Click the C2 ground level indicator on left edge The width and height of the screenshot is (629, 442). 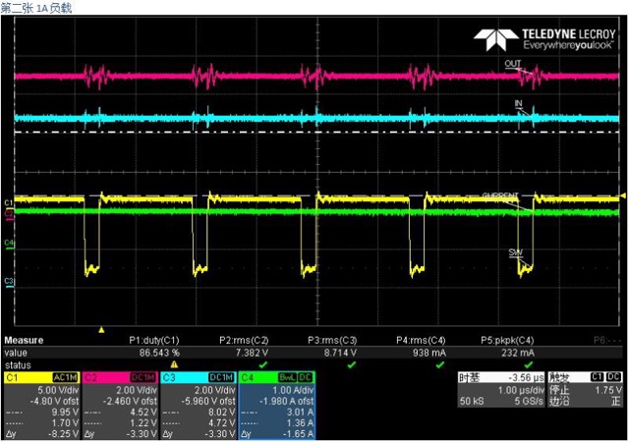(9, 214)
